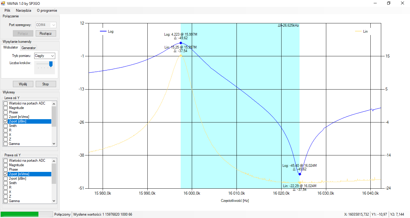Click the blue Log legend line
This screenshot has height=218, width=410.
103,31
